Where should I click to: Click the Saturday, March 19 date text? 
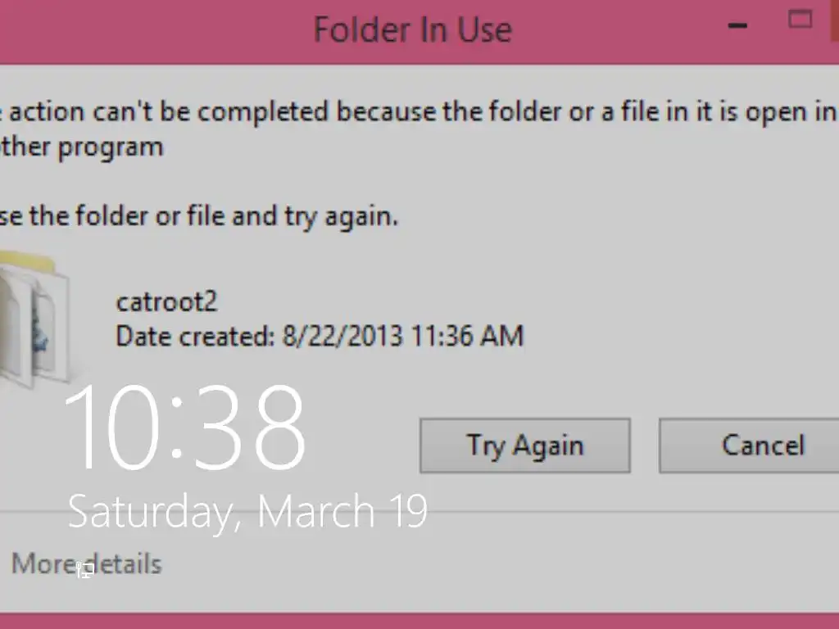[247, 511]
